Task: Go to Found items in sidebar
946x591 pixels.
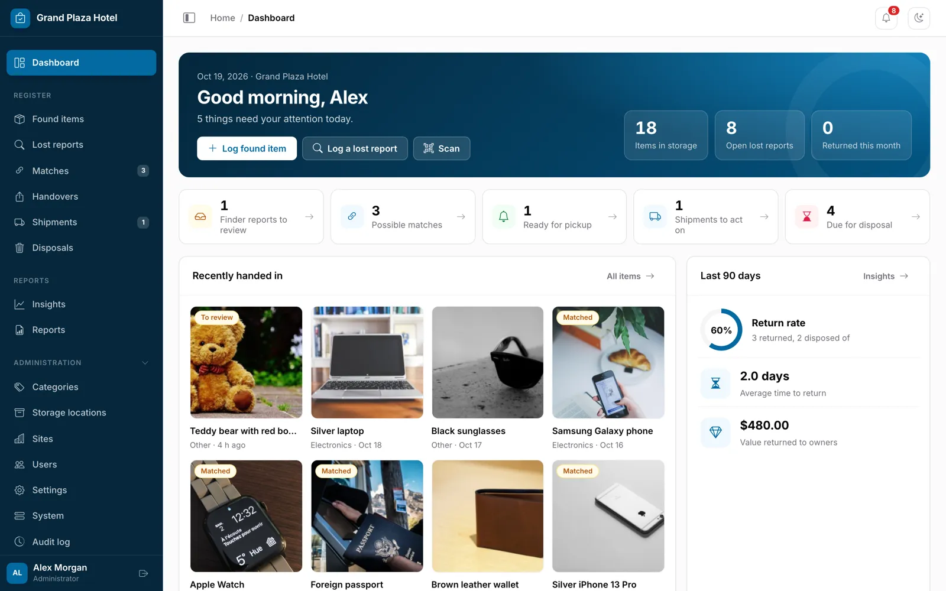Action: tap(82, 119)
